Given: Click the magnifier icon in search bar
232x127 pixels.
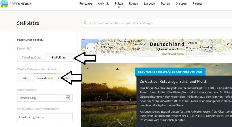Looking at the screenshot, I should pyautogui.click(x=85, y=23).
